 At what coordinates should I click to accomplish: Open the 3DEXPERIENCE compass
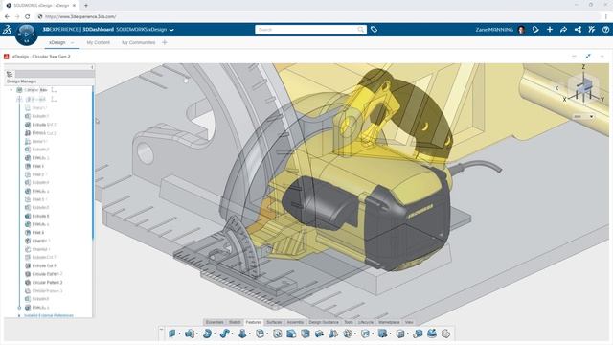(26, 34)
